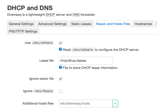Click the help icon beside Read /etc/ethers
Screen dimensions: 157x111
60,50
